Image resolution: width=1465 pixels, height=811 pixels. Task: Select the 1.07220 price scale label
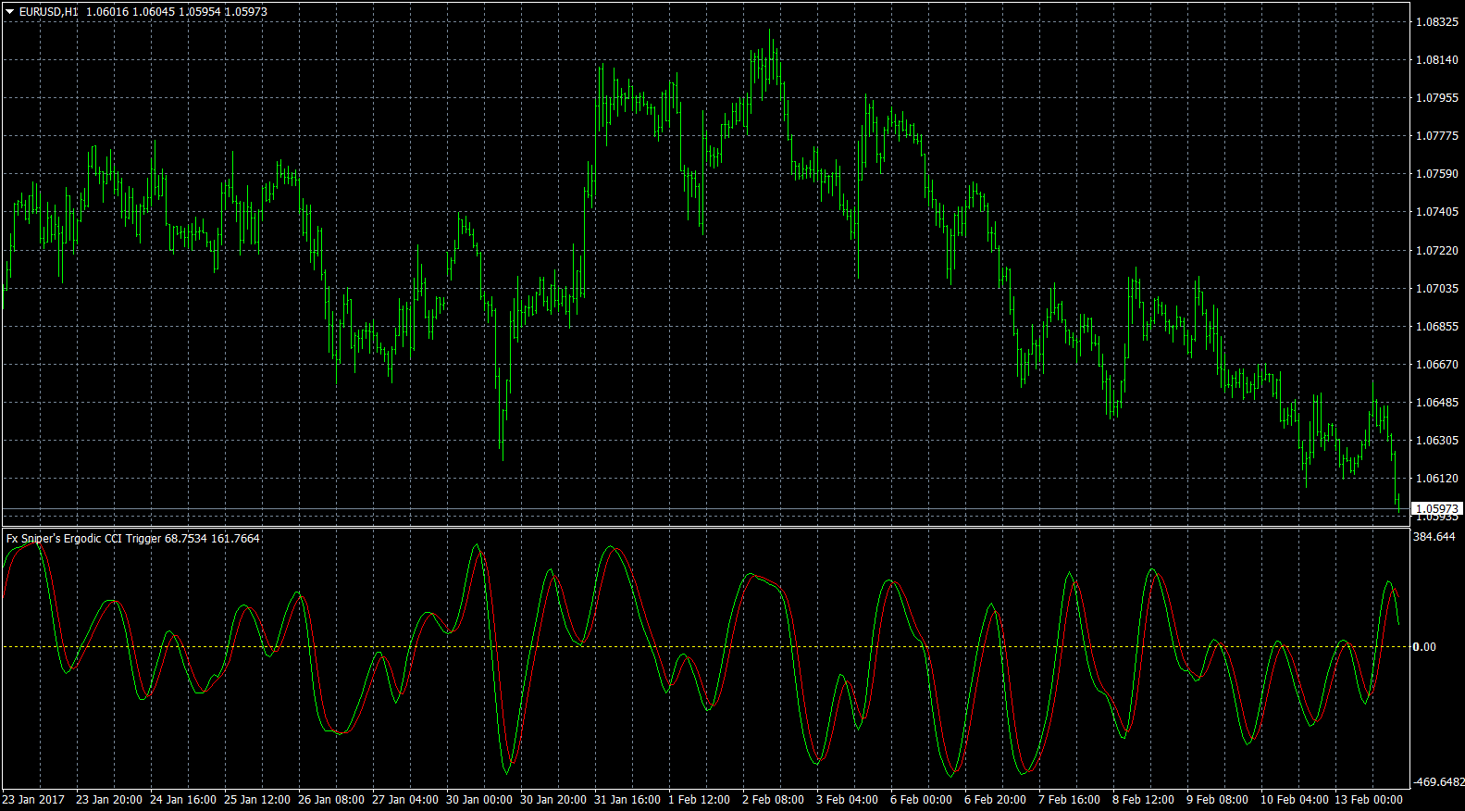point(1437,251)
